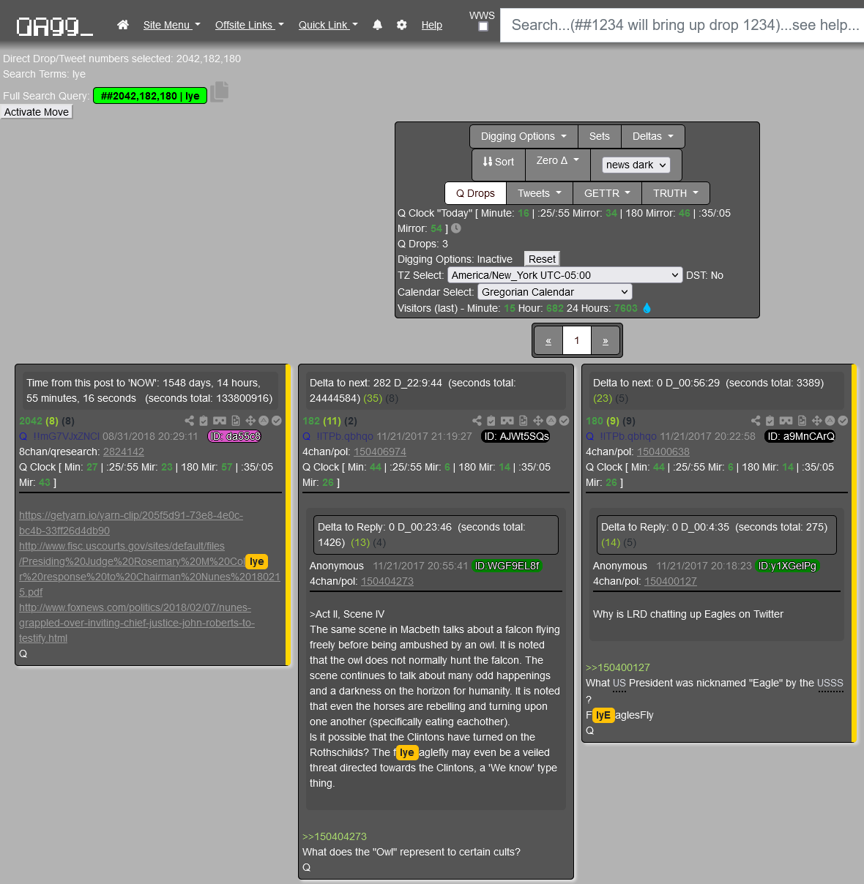The image size is (864, 884).
Task: Click the green search query badge
Action: point(150,96)
